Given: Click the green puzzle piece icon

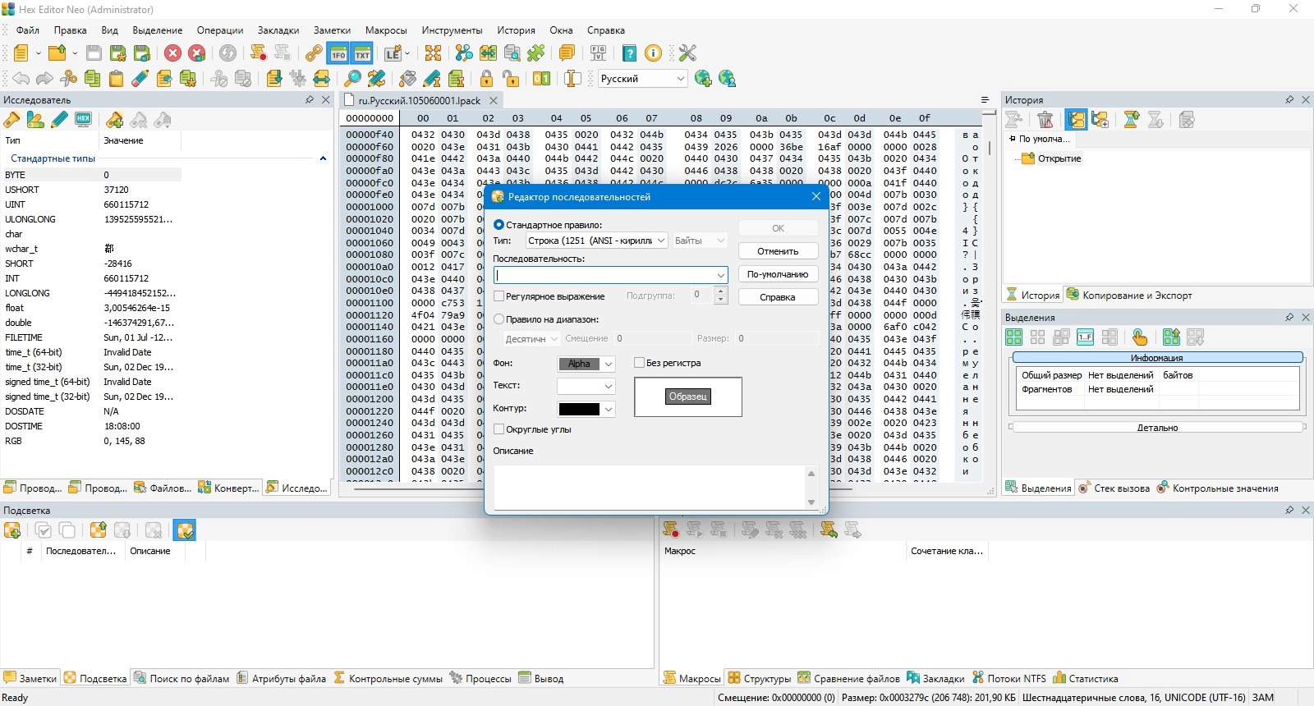Looking at the screenshot, I should pos(536,53).
